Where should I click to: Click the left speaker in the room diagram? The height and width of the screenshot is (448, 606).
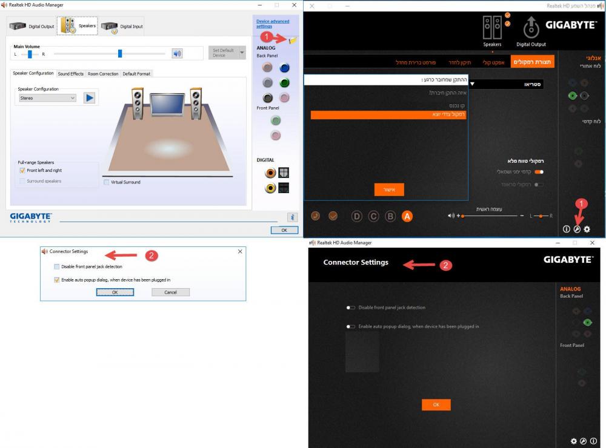click(x=138, y=104)
